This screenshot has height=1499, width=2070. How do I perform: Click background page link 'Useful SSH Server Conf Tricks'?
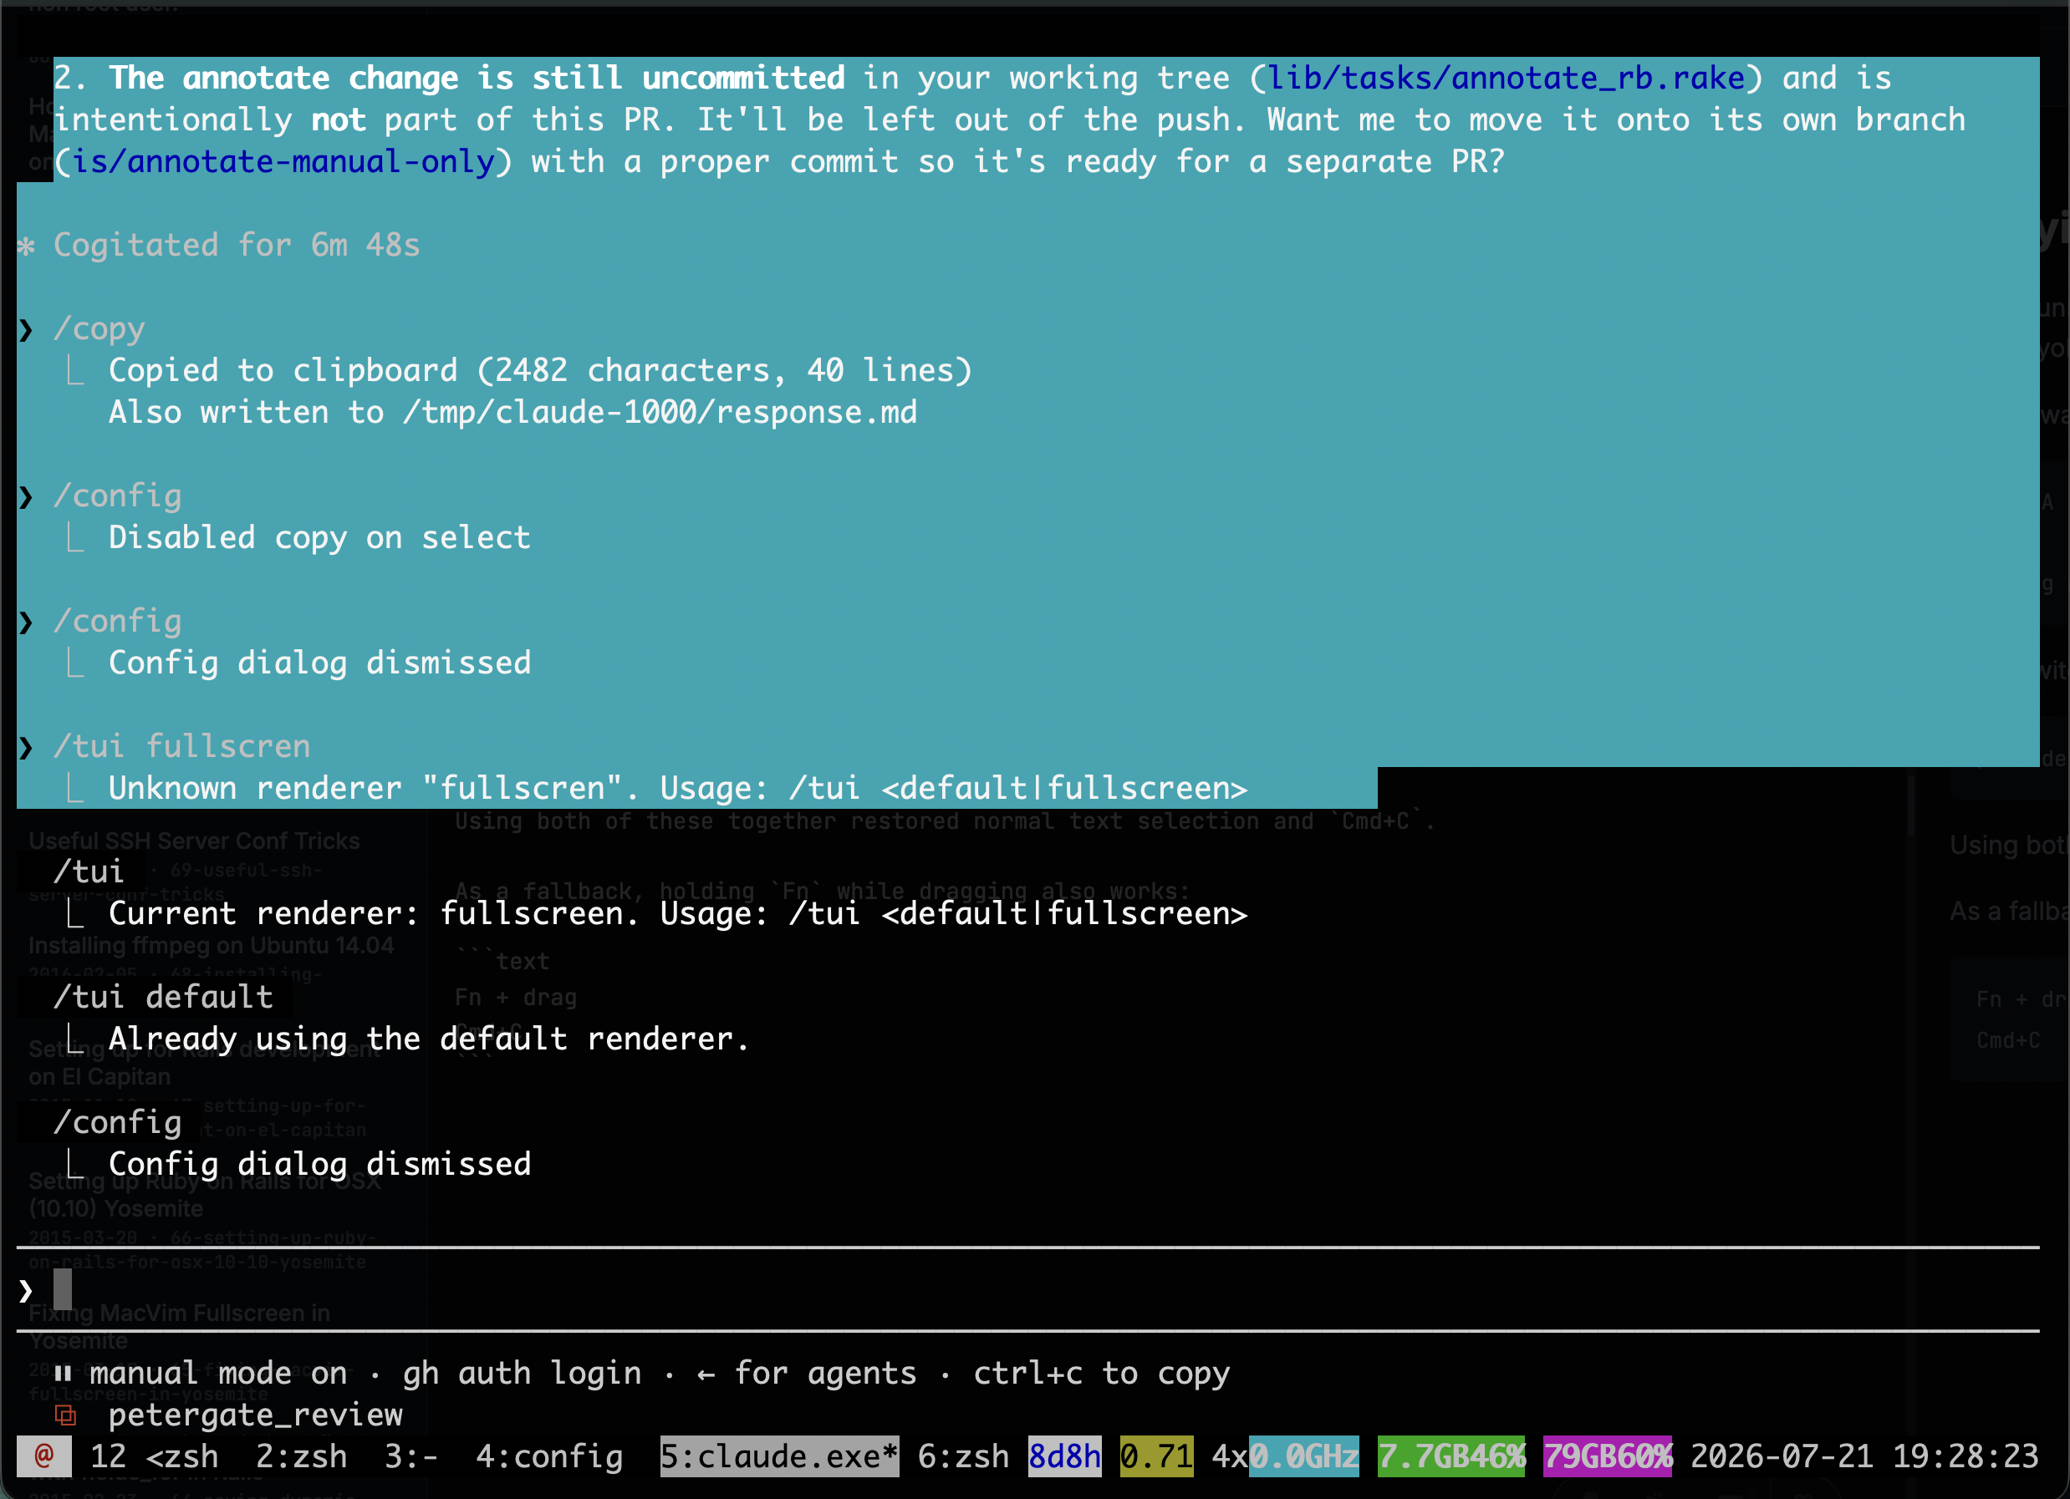(x=195, y=841)
